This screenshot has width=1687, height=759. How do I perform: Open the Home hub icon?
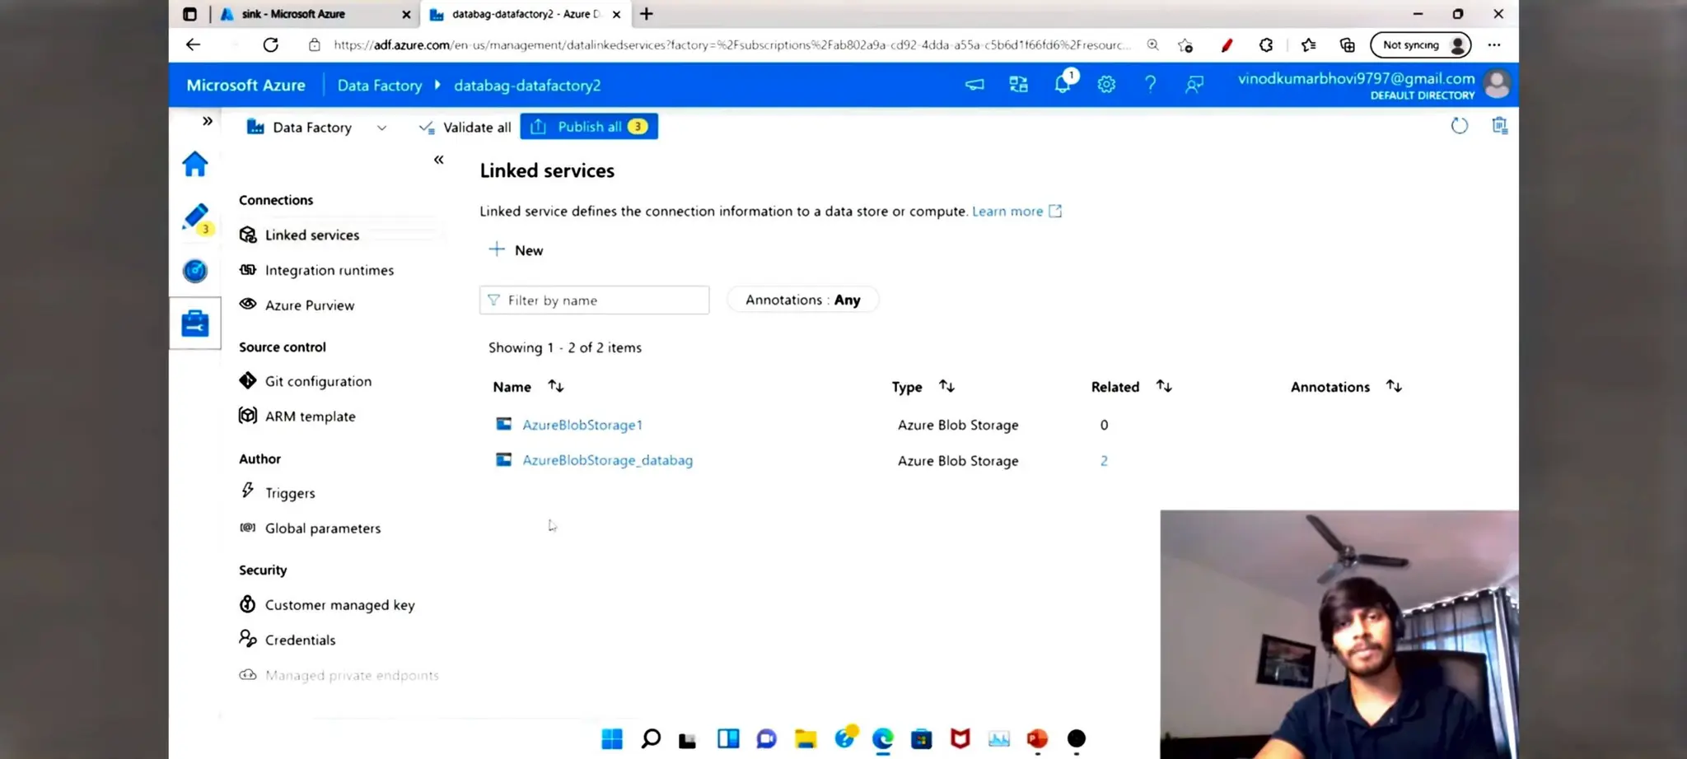tap(195, 165)
